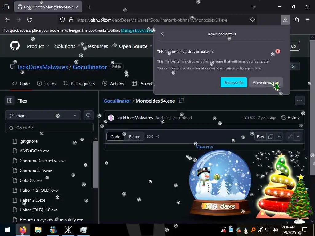Image resolution: width=315 pixels, height=236 pixels.
Task: Open Halter 2.0.exe in the file tree
Action: point(32,200)
